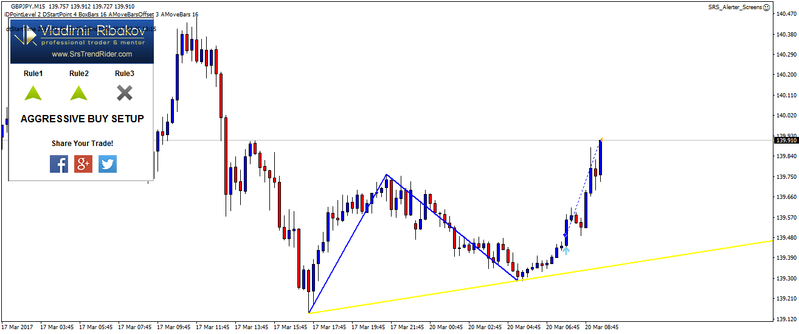Click the orange marker atop the last candle

click(601, 139)
